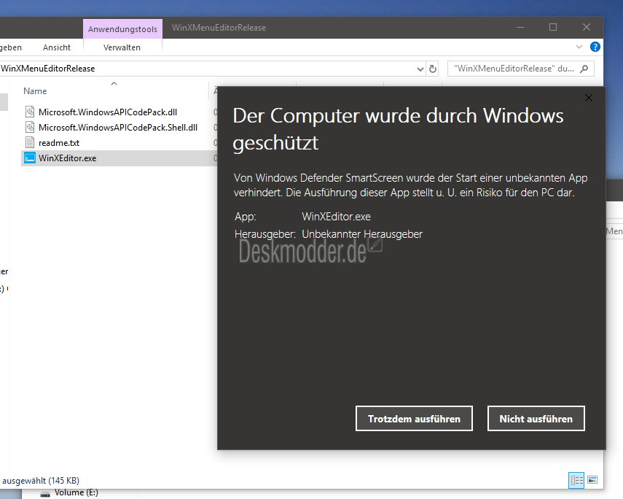Screen dimensions: 623x499
Task: Select the file name Microsoft.WindowsAPICodePack.dll
Action: [x=108, y=112]
